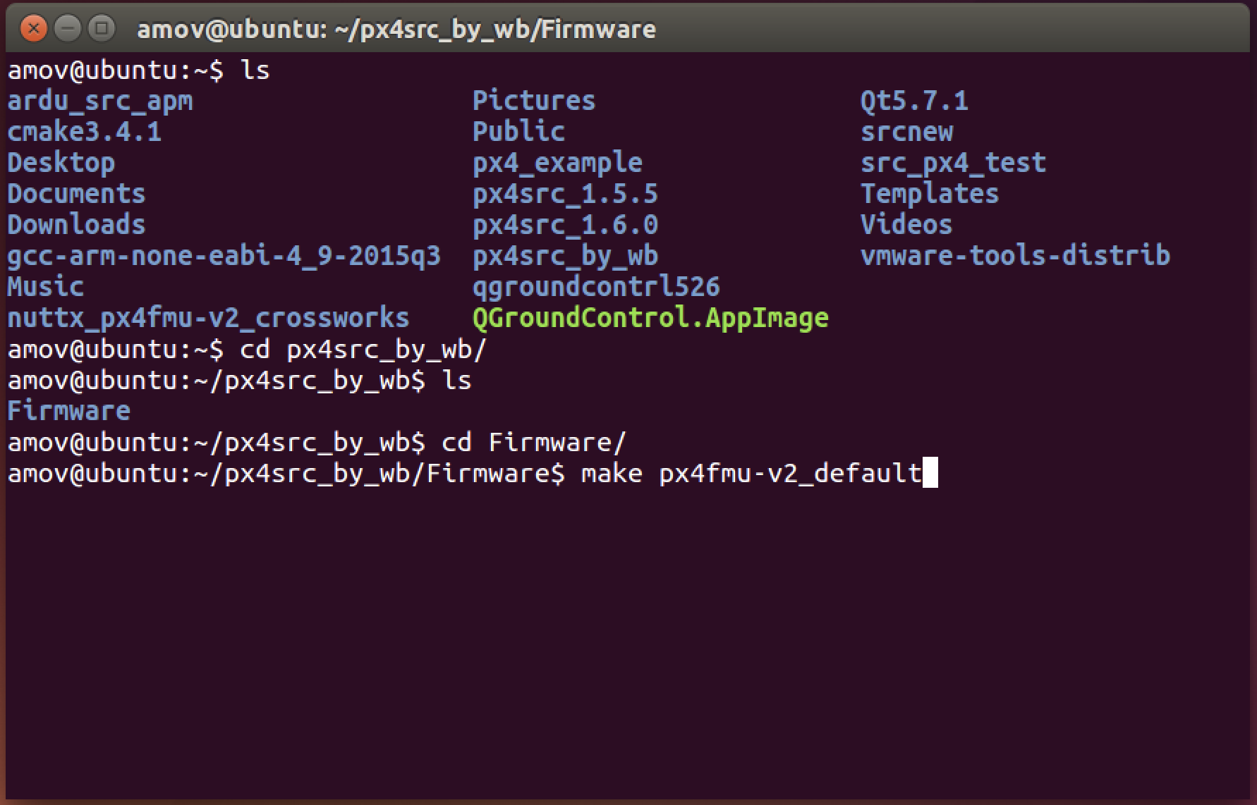Click the ardu_src_apm directory name
Image resolution: width=1257 pixels, height=805 pixels.
coord(100,101)
